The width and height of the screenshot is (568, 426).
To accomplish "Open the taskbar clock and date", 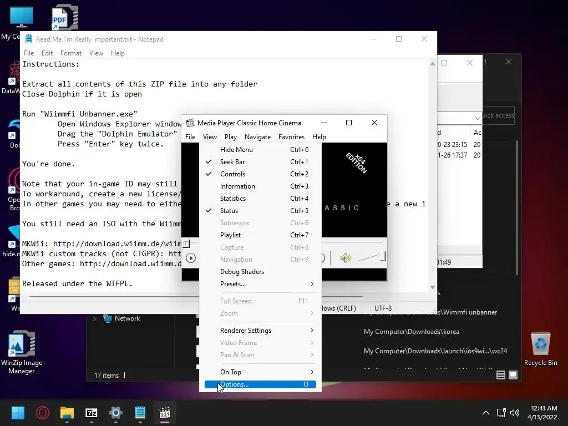I will 542,413.
